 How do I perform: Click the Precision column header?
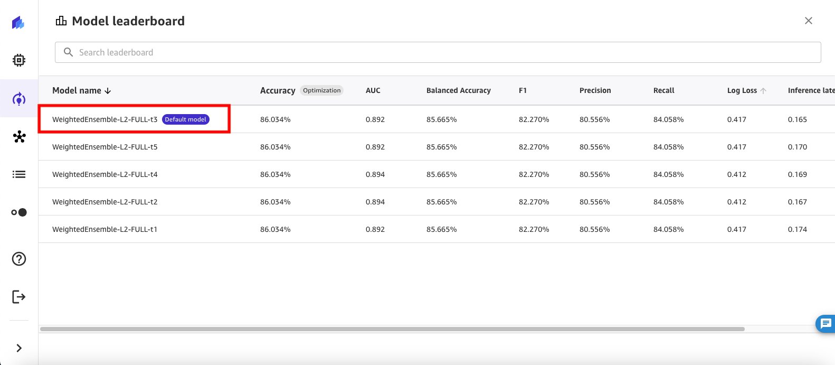point(595,90)
